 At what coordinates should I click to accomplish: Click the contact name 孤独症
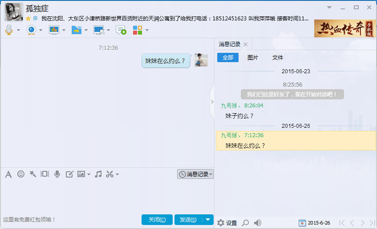(37, 8)
